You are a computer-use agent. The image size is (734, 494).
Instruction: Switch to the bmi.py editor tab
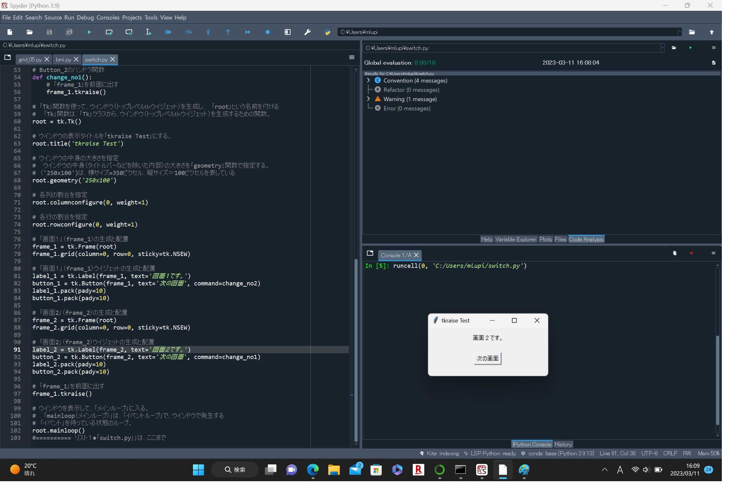click(x=63, y=60)
